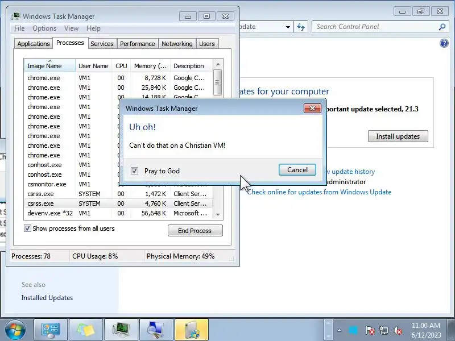Screen dimensions: 455x341
Task: Switch to Networking tab
Action: coord(177,44)
